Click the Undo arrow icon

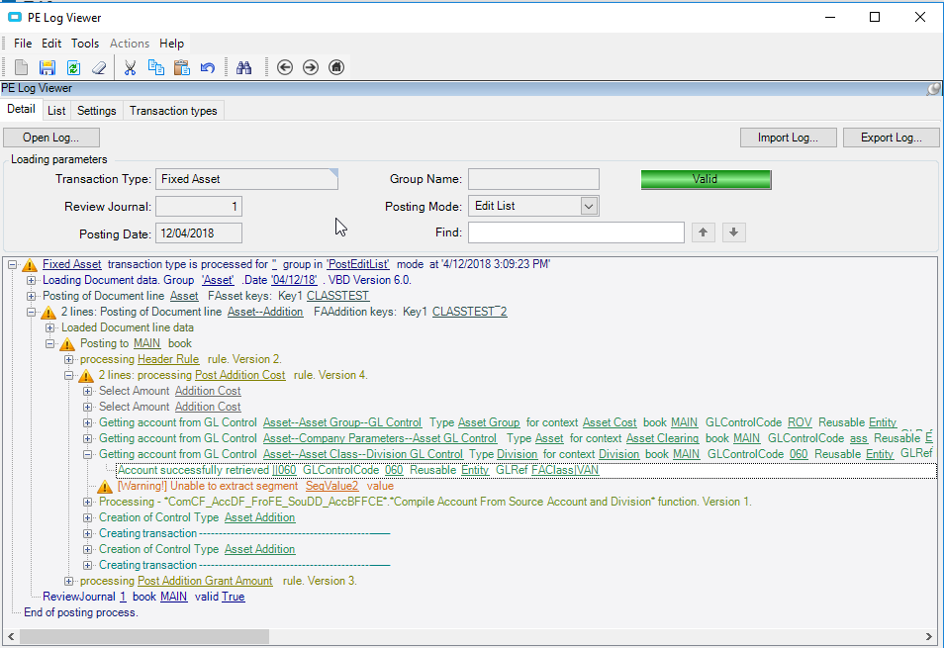[208, 67]
